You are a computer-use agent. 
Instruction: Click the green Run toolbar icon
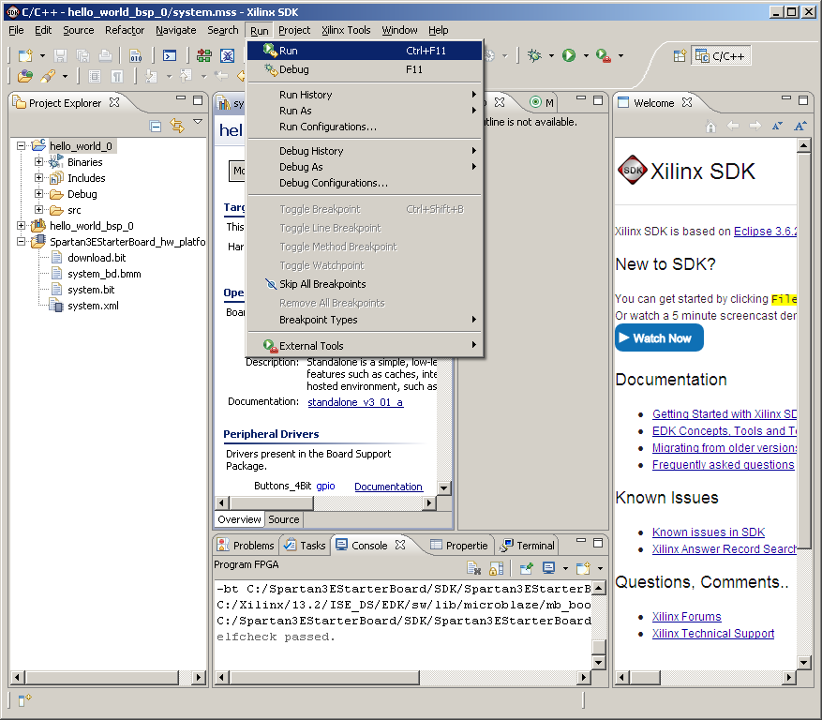point(568,56)
